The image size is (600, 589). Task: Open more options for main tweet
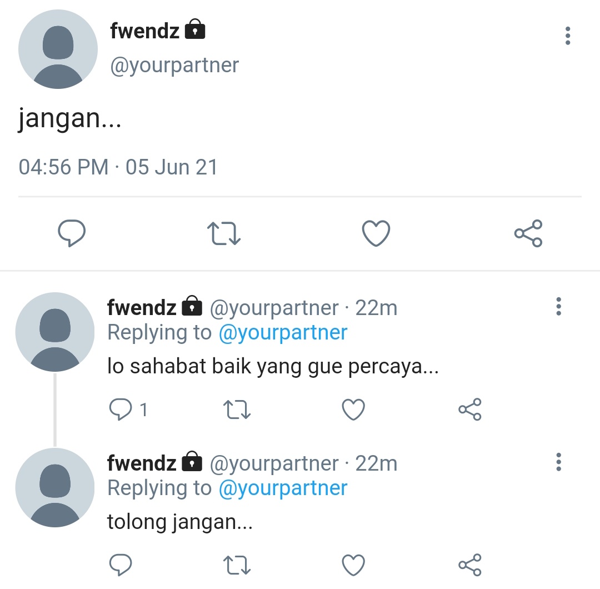click(x=568, y=36)
